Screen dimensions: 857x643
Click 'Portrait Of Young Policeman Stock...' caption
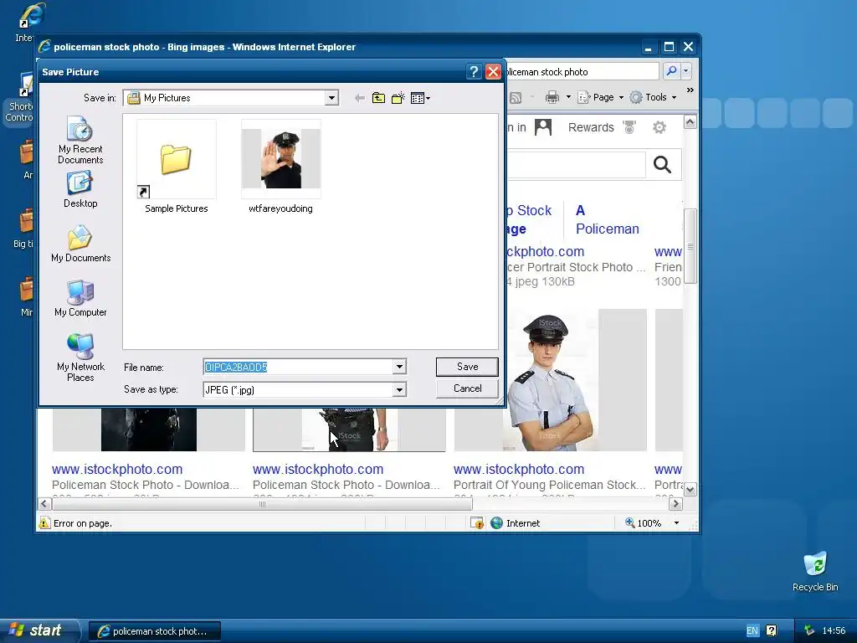coord(549,485)
